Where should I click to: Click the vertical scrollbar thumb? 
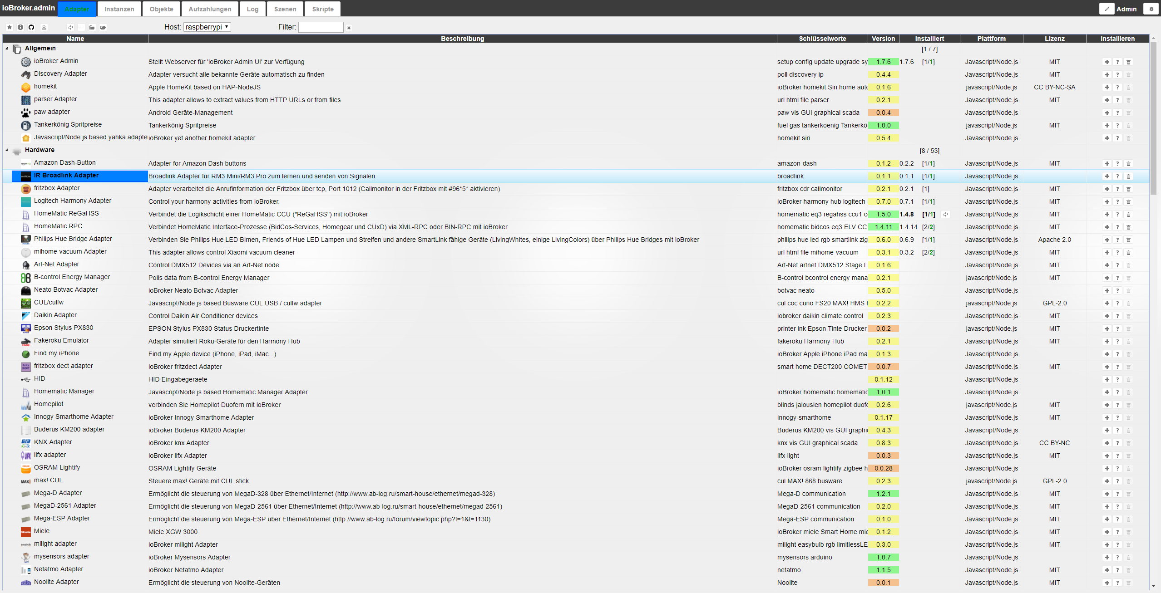coord(1153,118)
